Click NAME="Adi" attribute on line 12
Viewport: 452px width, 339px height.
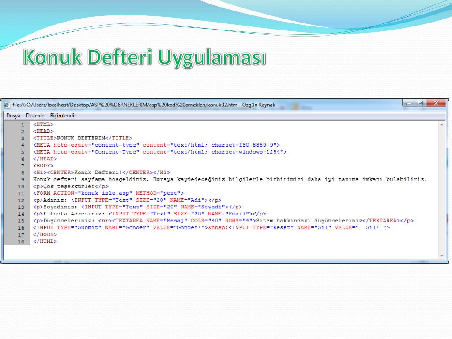pyautogui.click(x=187, y=200)
